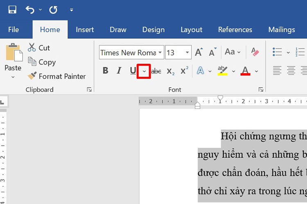Open highlight color dropdown arrow

tap(233, 71)
